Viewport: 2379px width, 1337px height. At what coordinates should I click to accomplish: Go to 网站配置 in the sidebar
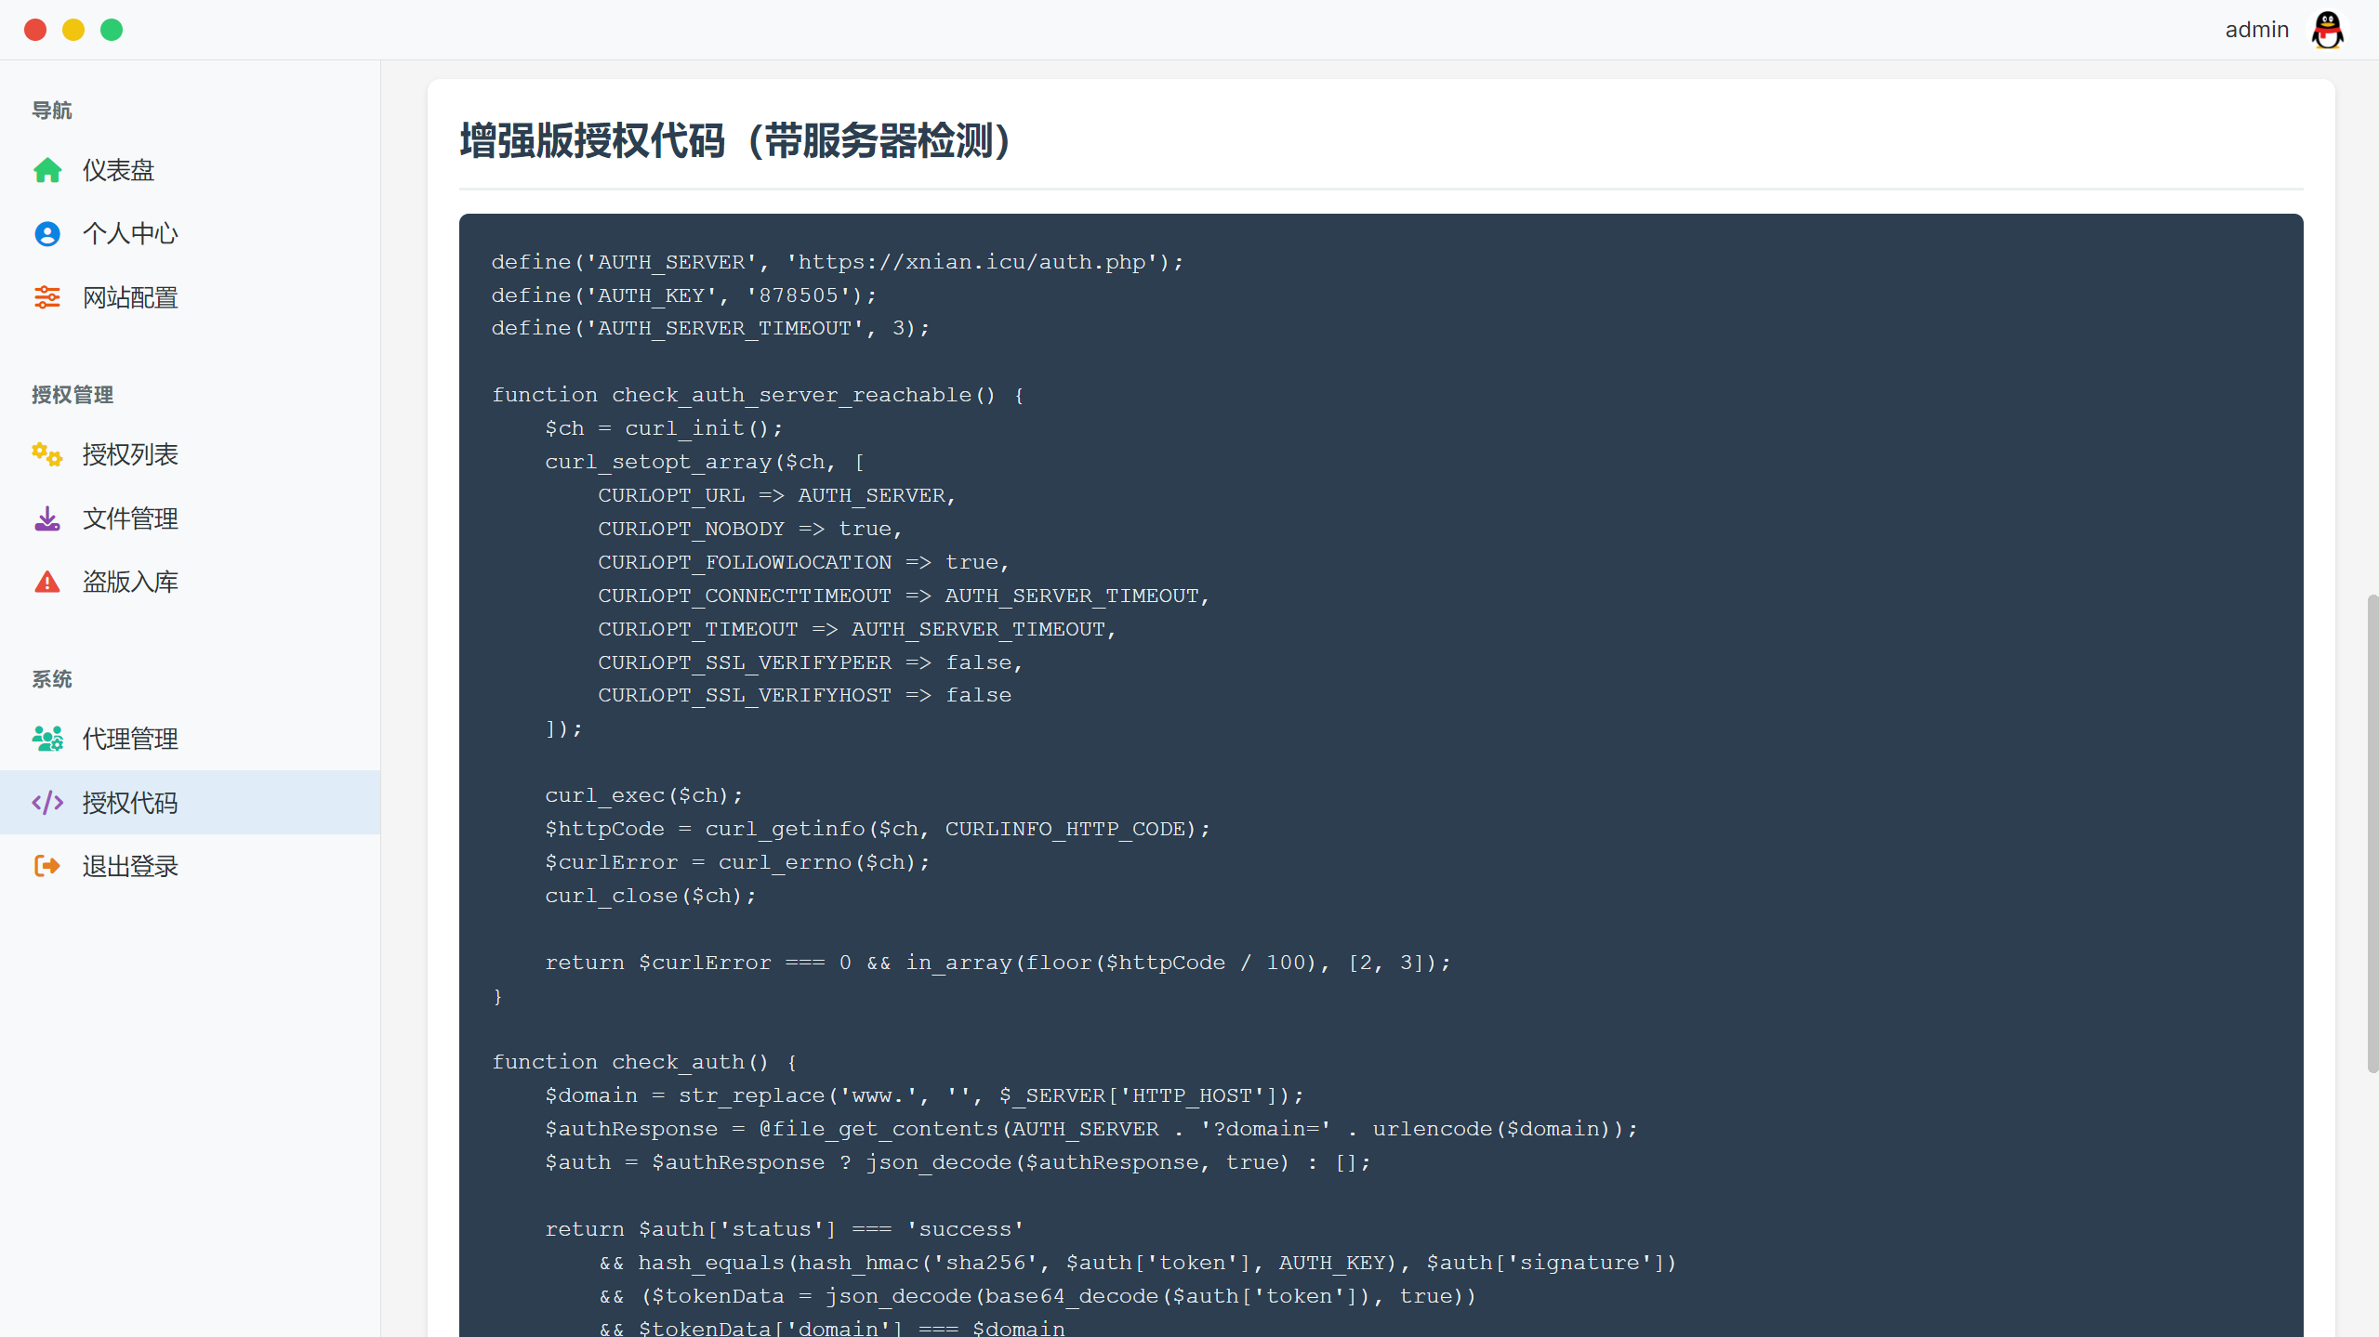tap(130, 297)
